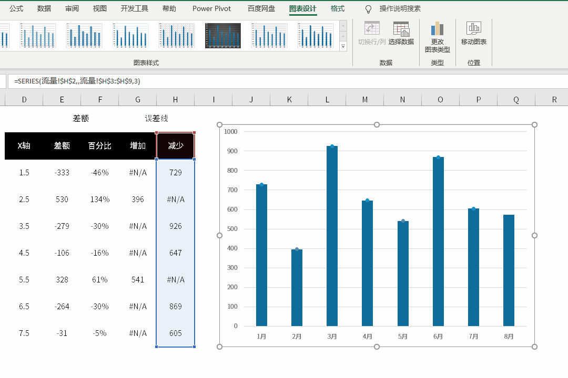The height and width of the screenshot is (378, 568).
Task: Open the Format (格式) ribbon tab
Action: click(338, 8)
